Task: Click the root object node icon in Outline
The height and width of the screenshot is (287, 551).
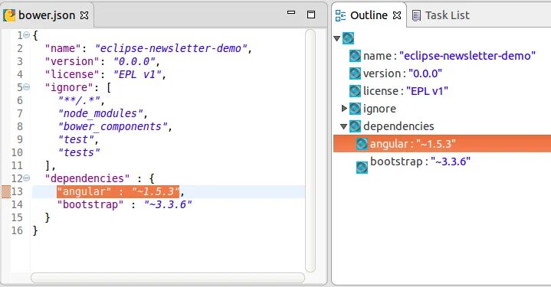Action: (348, 38)
